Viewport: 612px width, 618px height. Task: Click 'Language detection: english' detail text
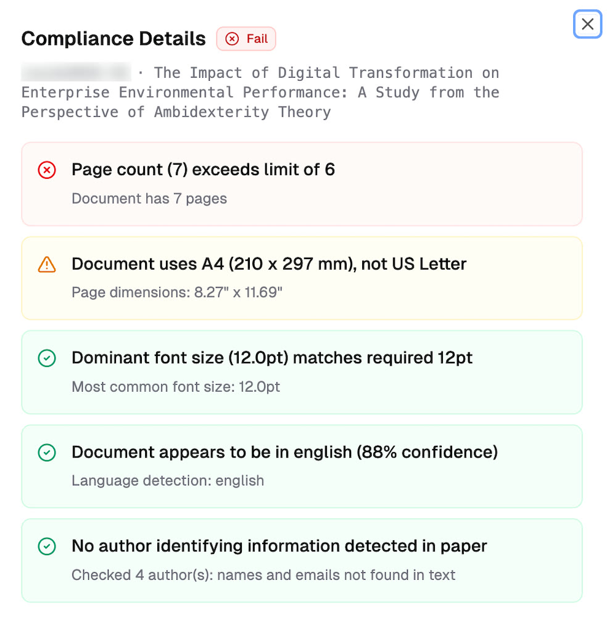[168, 480]
